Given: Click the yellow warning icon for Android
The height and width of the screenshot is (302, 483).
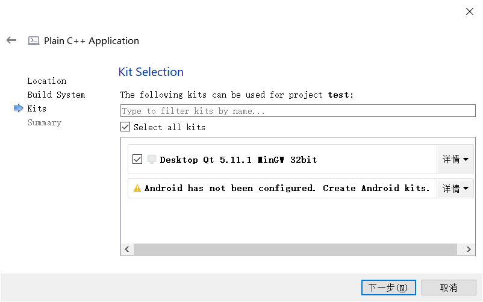Looking at the screenshot, I should [137, 188].
